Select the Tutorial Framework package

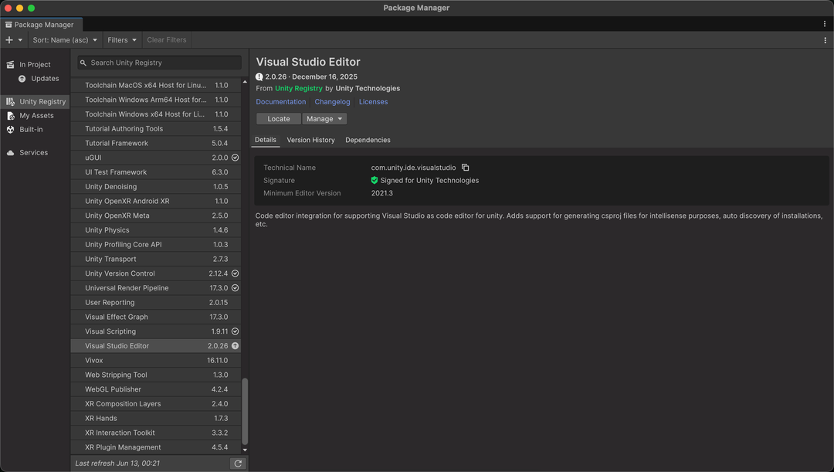(156, 143)
